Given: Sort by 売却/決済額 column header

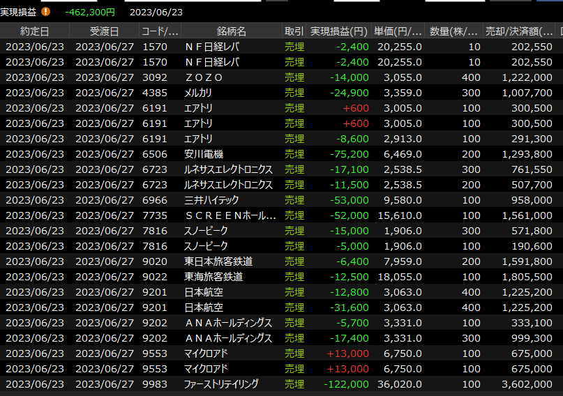Looking at the screenshot, I should point(519,31).
